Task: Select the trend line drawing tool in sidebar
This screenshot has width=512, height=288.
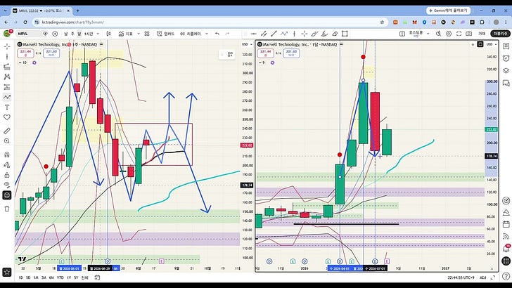Action: coord(7,57)
